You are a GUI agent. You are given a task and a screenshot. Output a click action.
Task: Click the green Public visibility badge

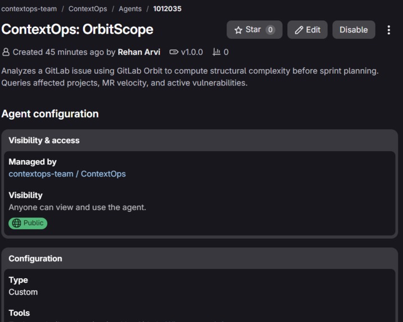pyautogui.click(x=28, y=223)
